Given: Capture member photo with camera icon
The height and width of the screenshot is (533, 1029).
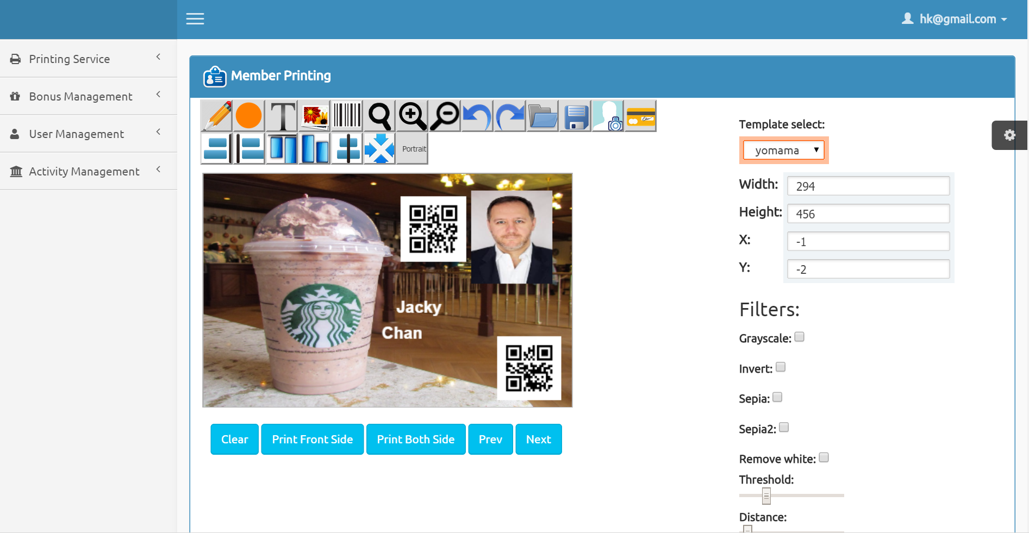Looking at the screenshot, I should pyautogui.click(x=608, y=116).
